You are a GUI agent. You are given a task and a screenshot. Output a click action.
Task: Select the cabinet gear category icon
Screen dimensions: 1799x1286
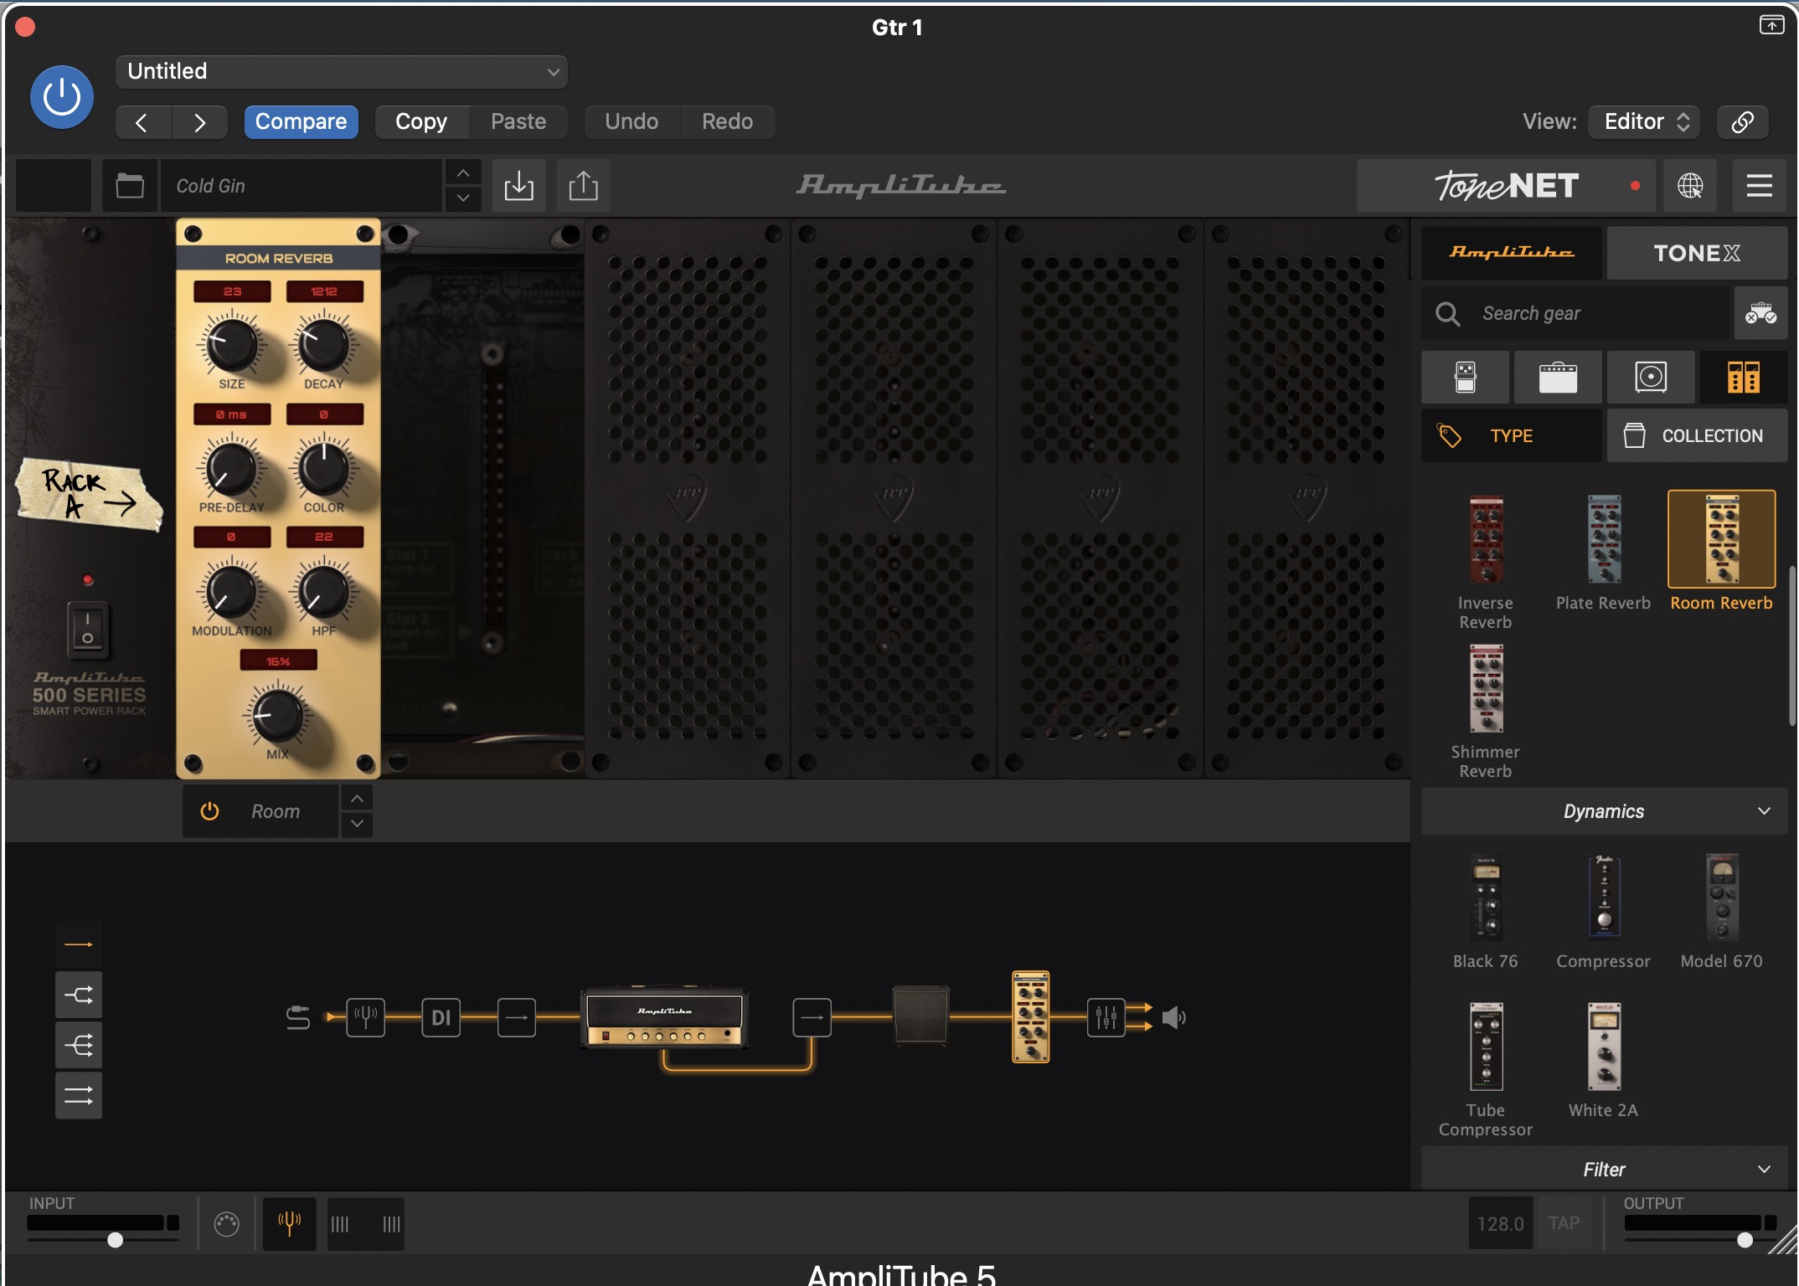coord(1650,378)
